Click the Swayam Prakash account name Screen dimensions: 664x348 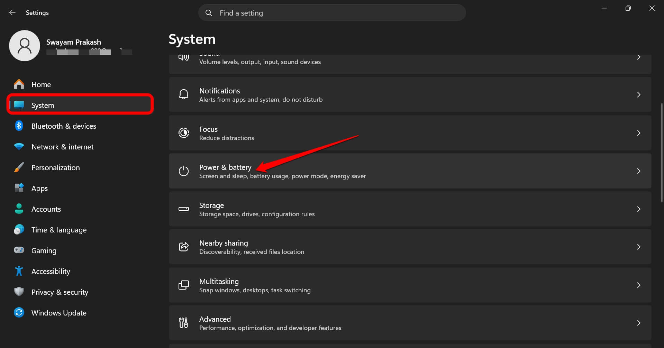(x=74, y=42)
